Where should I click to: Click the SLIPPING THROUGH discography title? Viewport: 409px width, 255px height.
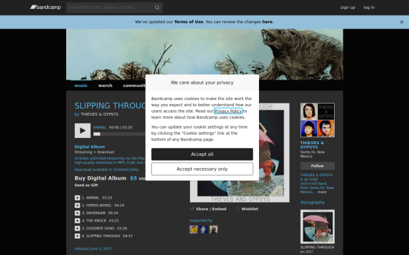[317, 248]
